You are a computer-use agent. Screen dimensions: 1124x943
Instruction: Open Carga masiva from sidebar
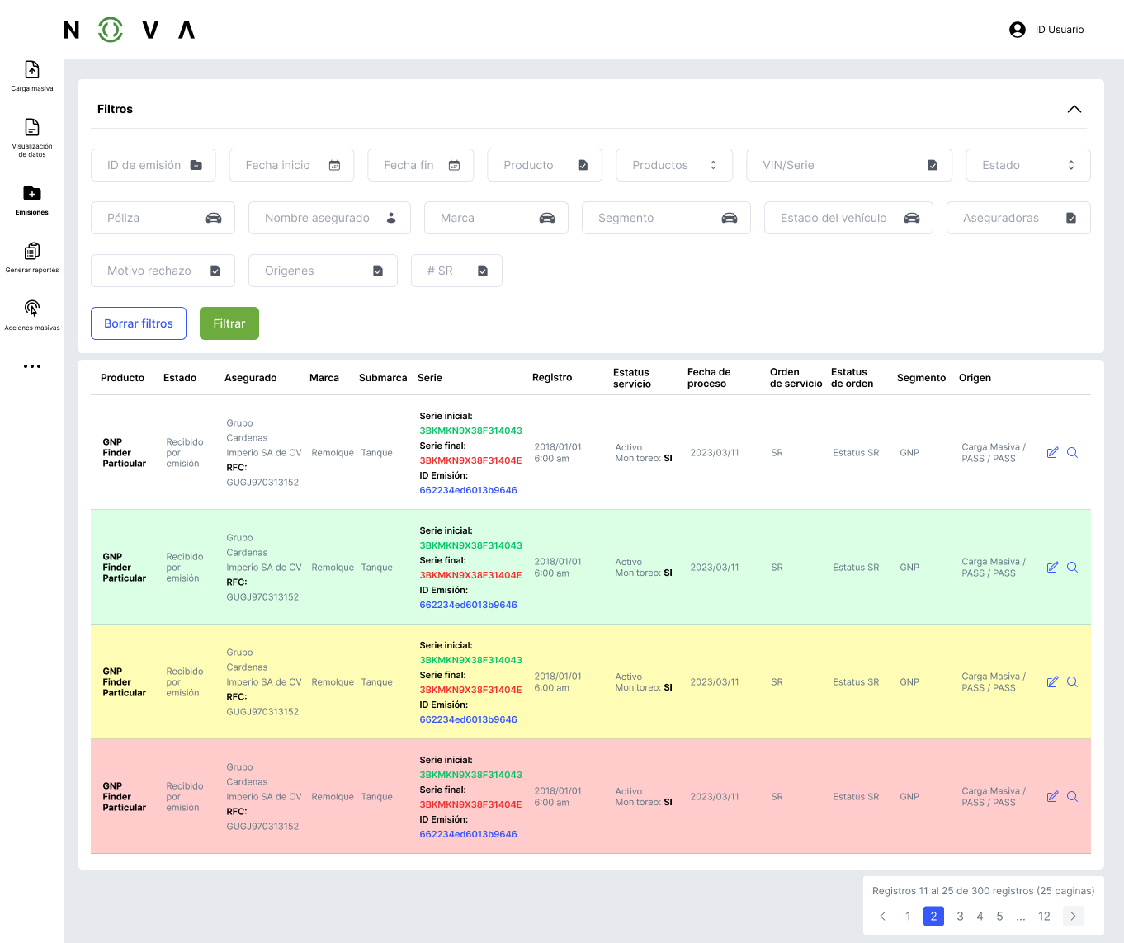(32, 75)
